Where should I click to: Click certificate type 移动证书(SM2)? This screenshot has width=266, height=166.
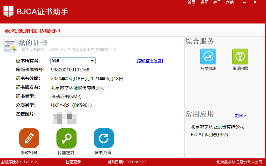coord(66,96)
